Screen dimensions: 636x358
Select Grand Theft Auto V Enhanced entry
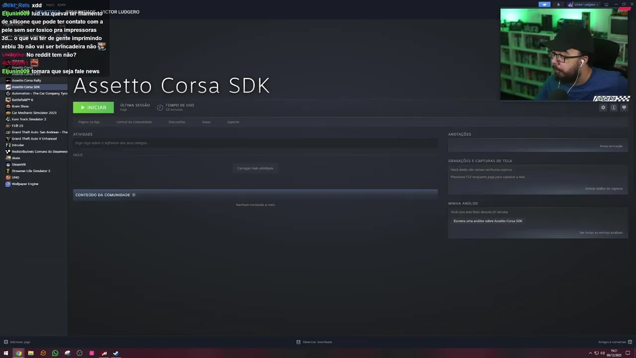pyautogui.click(x=34, y=139)
